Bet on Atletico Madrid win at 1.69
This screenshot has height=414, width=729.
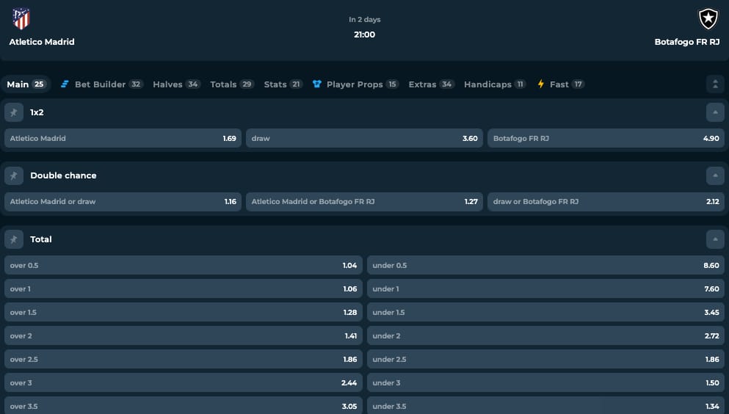click(123, 139)
